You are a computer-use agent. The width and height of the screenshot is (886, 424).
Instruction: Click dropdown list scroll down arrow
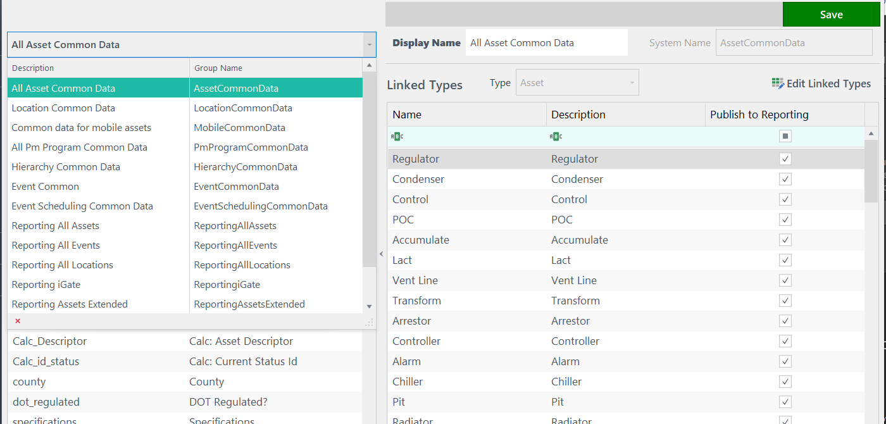coord(370,306)
